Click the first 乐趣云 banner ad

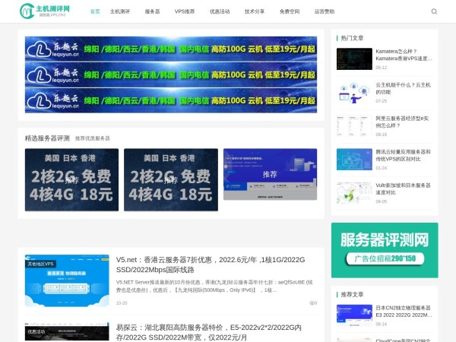[x=171, y=49]
